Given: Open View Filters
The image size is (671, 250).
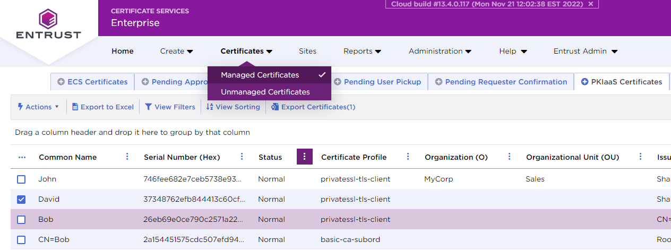Looking at the screenshot, I should [x=170, y=107].
